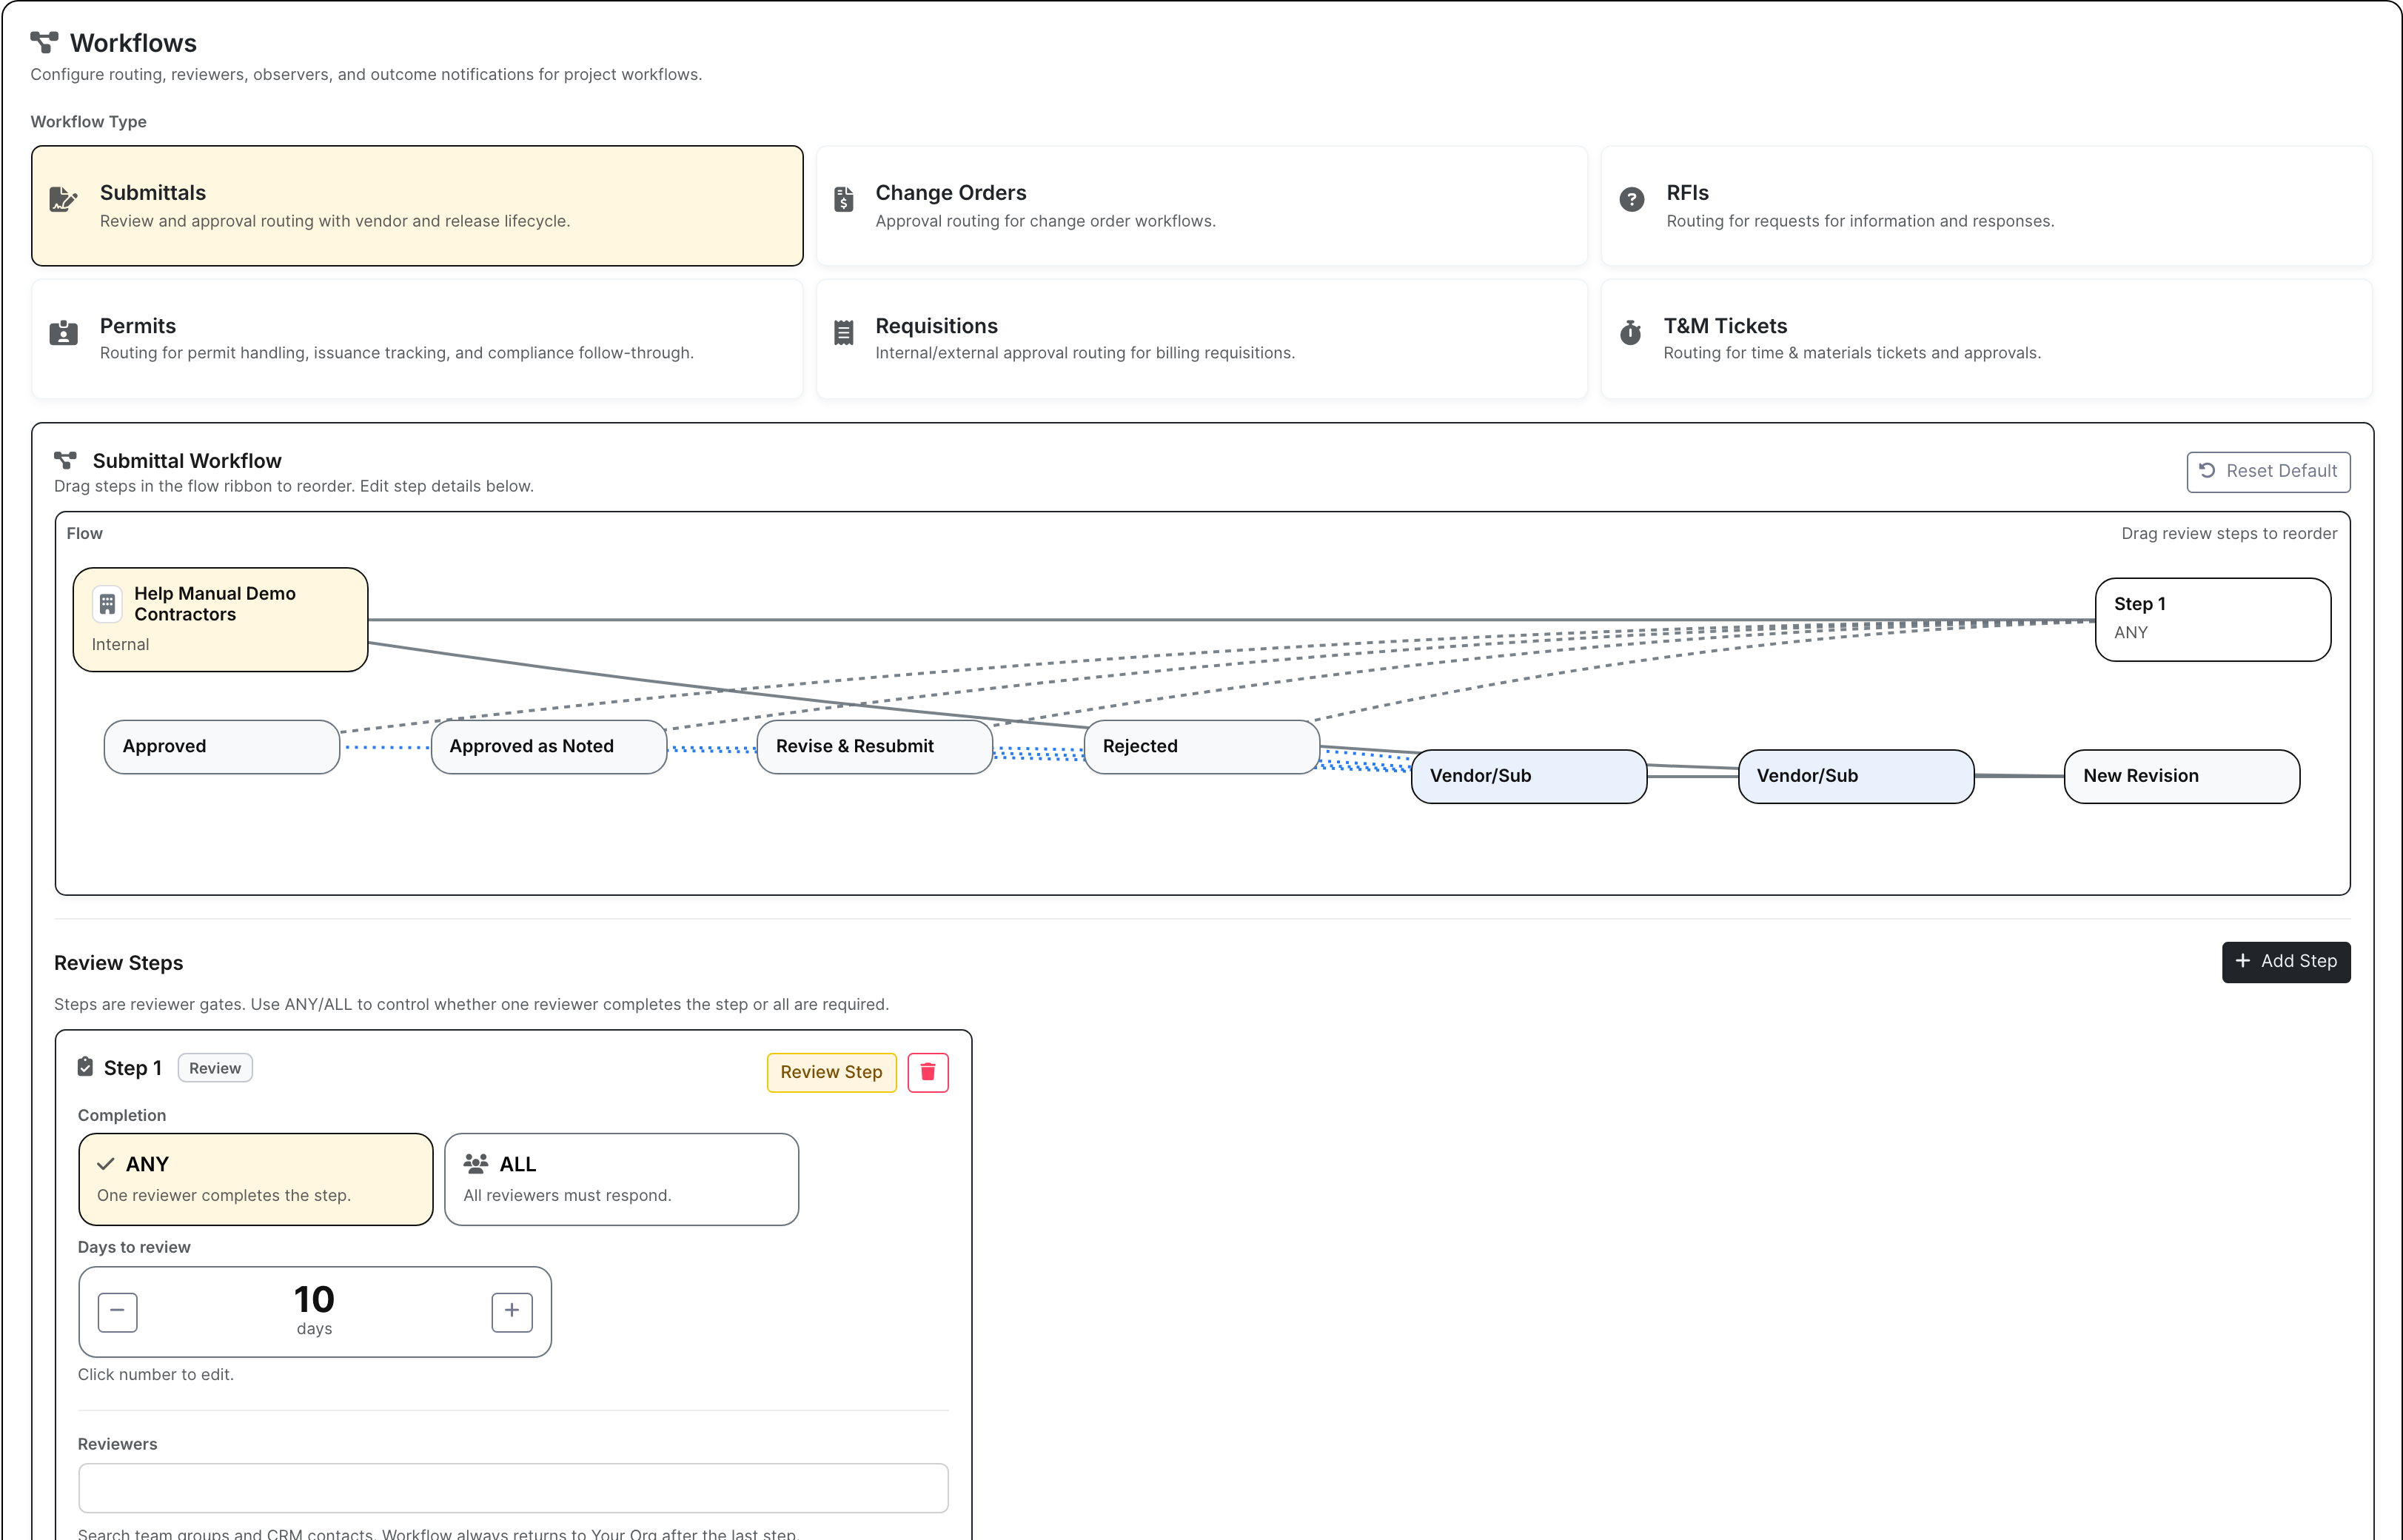Image resolution: width=2403 pixels, height=1540 pixels.
Task: Select the Step 1 ANY flow node
Action: coord(2212,619)
